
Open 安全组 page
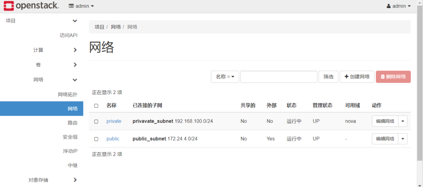coord(70,137)
